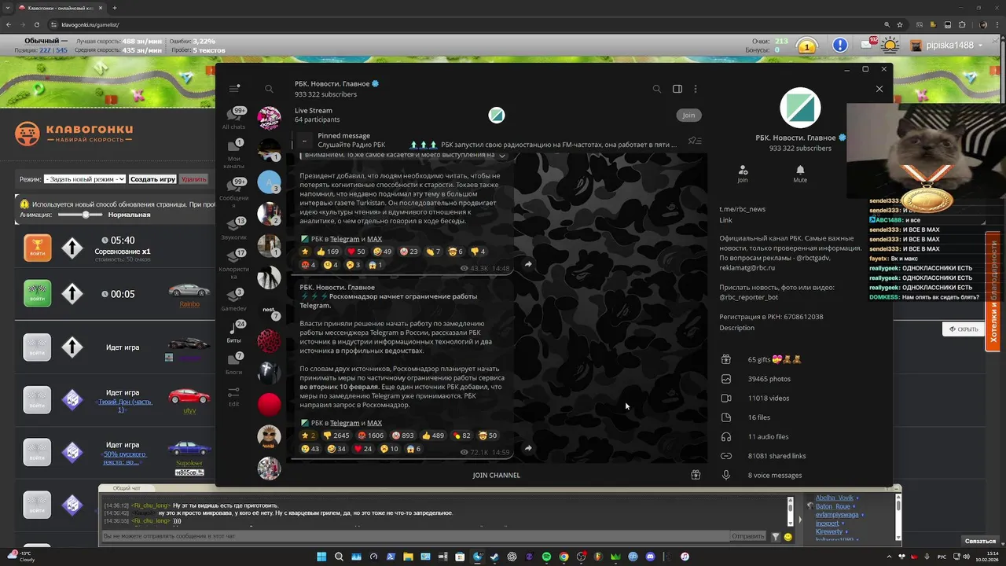This screenshot has width=1006, height=566.
Task: Open the pinned message Слушайте Радио РБК
Action: [x=495, y=140]
